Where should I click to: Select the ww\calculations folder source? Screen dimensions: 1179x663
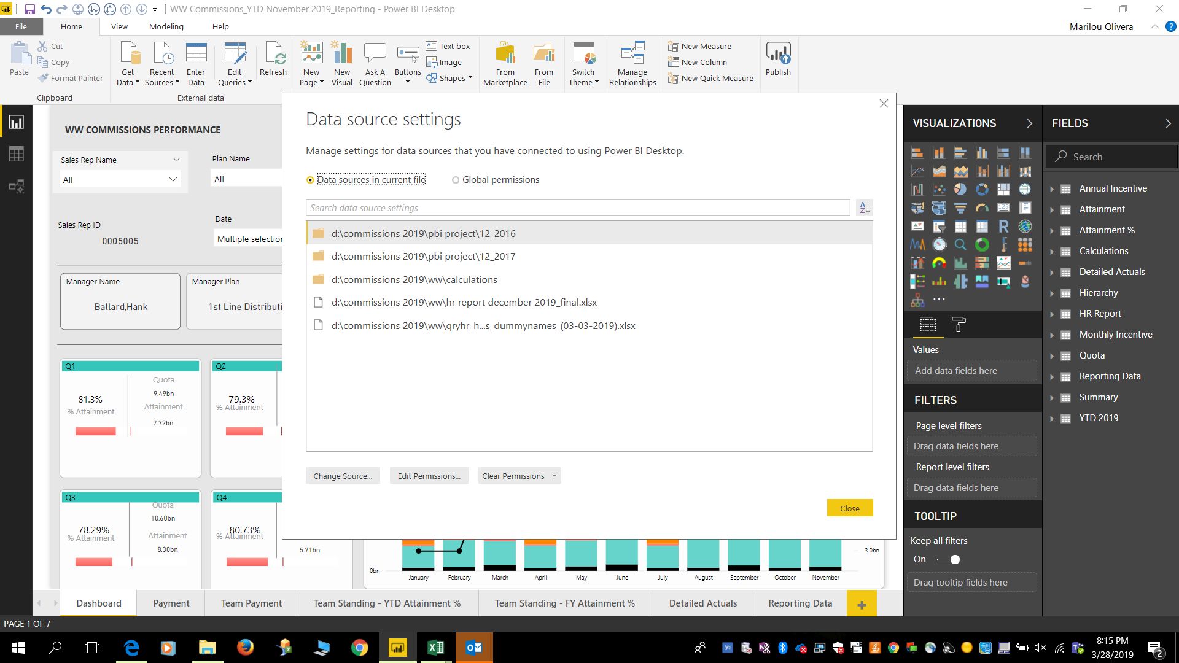[589, 279]
